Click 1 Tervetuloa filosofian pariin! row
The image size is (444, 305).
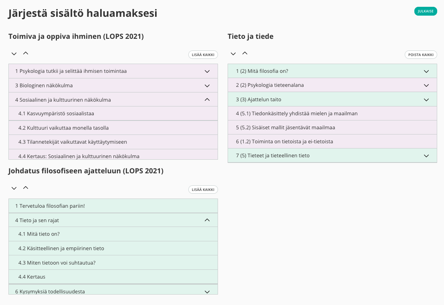[x=50, y=206]
